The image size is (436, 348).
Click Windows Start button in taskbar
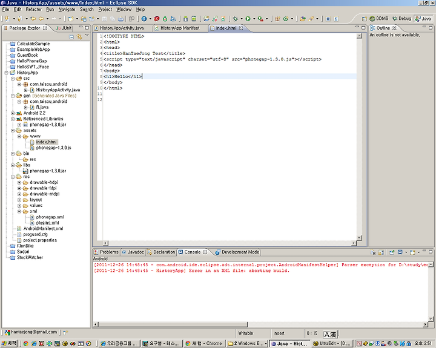click(9, 344)
